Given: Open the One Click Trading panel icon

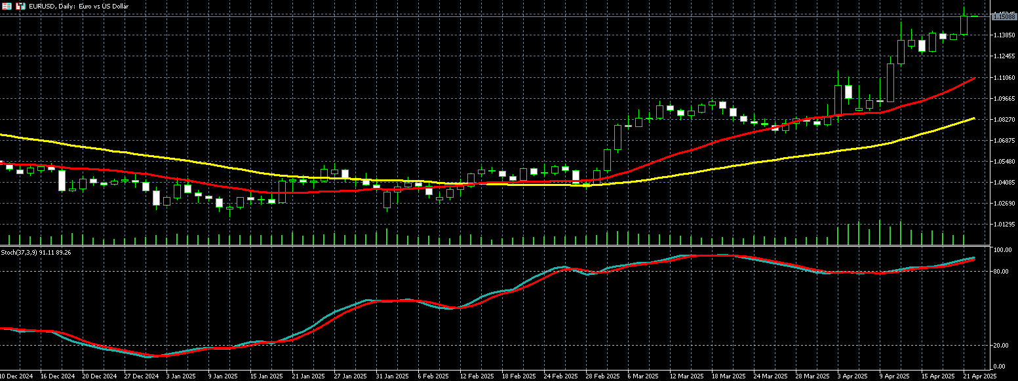Looking at the screenshot, I should tap(6, 6).
